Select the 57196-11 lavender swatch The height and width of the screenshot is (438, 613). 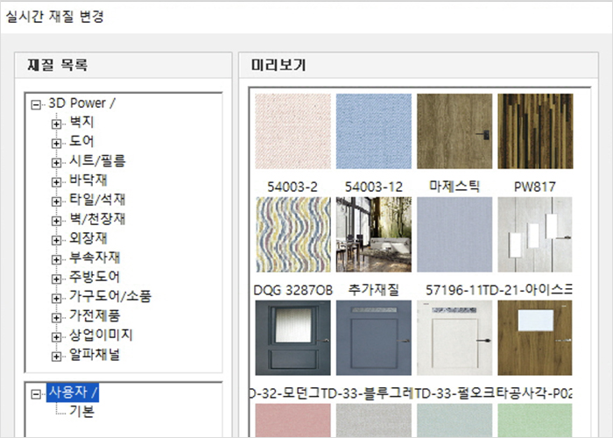click(x=454, y=234)
